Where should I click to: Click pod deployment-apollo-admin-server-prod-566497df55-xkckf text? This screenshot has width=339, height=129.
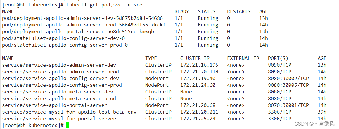84,25
